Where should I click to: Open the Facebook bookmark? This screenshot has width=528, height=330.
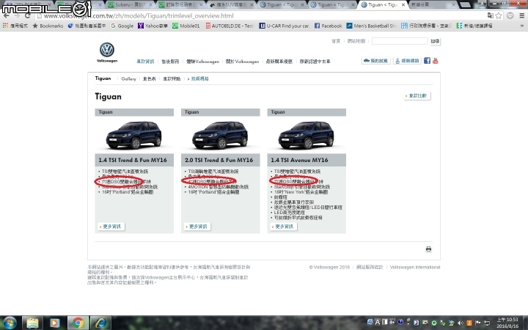(329, 26)
